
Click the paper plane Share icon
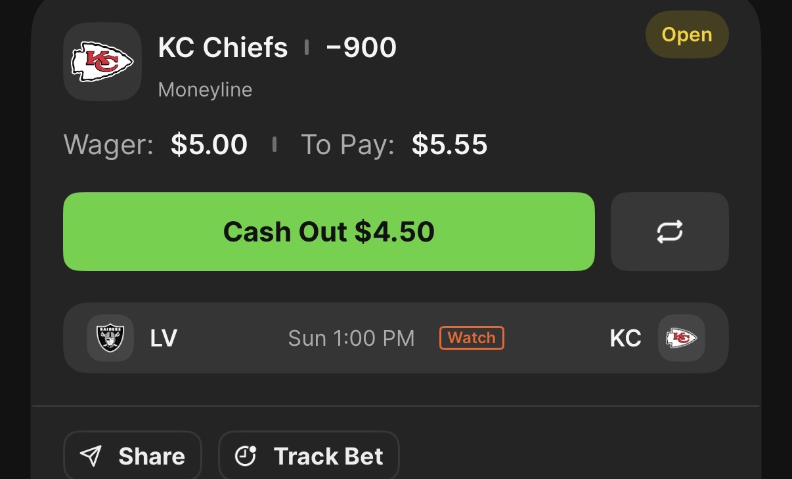(91, 456)
